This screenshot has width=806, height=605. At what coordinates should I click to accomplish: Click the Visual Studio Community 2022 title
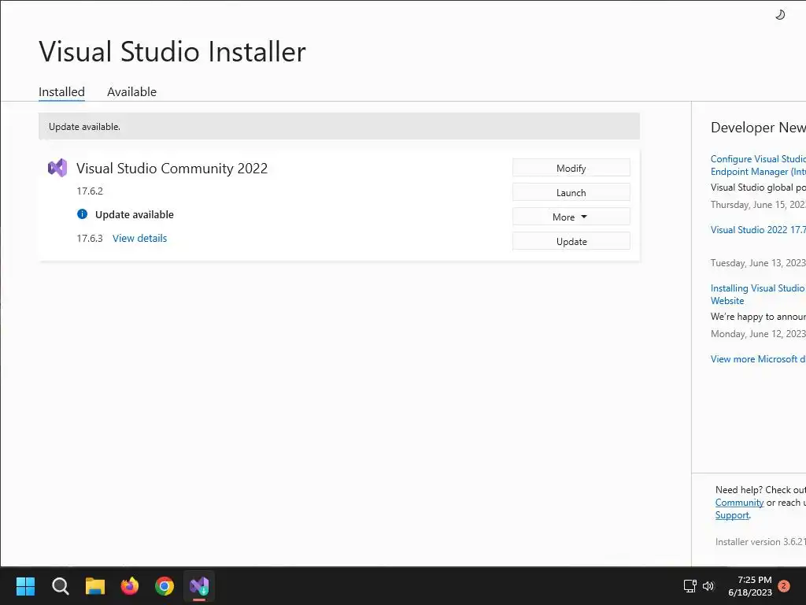(172, 169)
